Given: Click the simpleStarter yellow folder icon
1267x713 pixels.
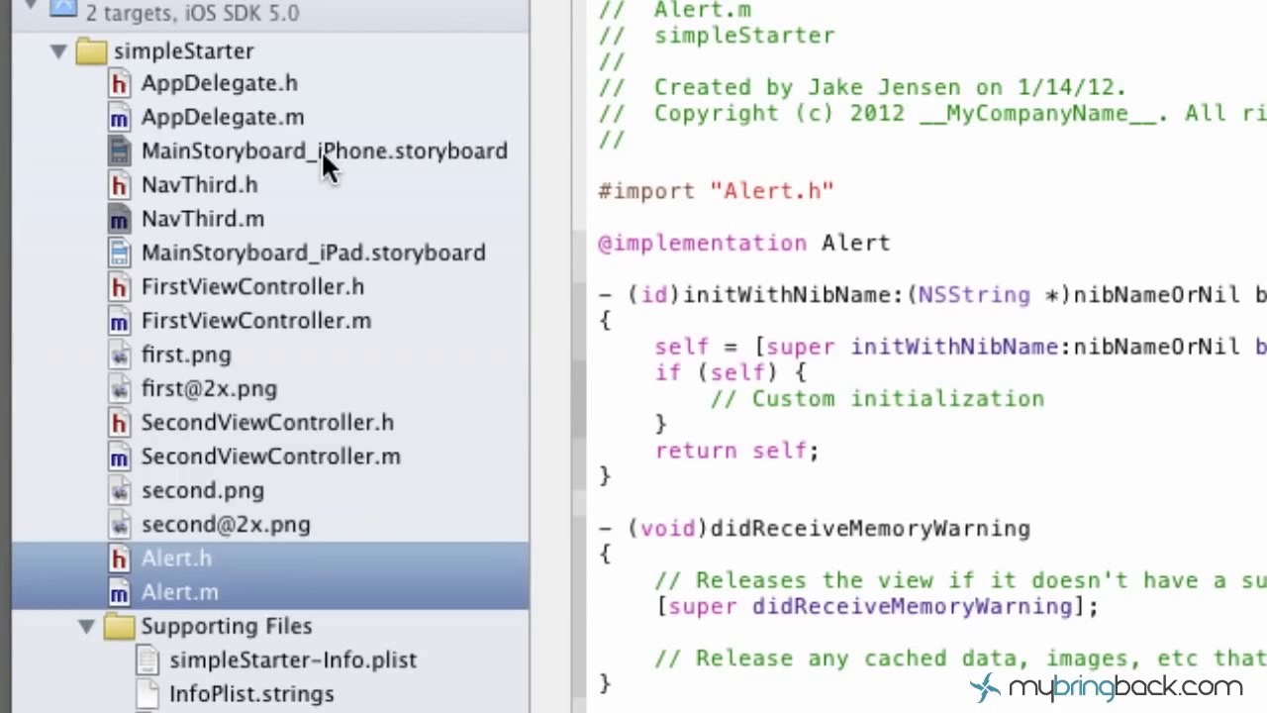Looking at the screenshot, I should 90,51.
